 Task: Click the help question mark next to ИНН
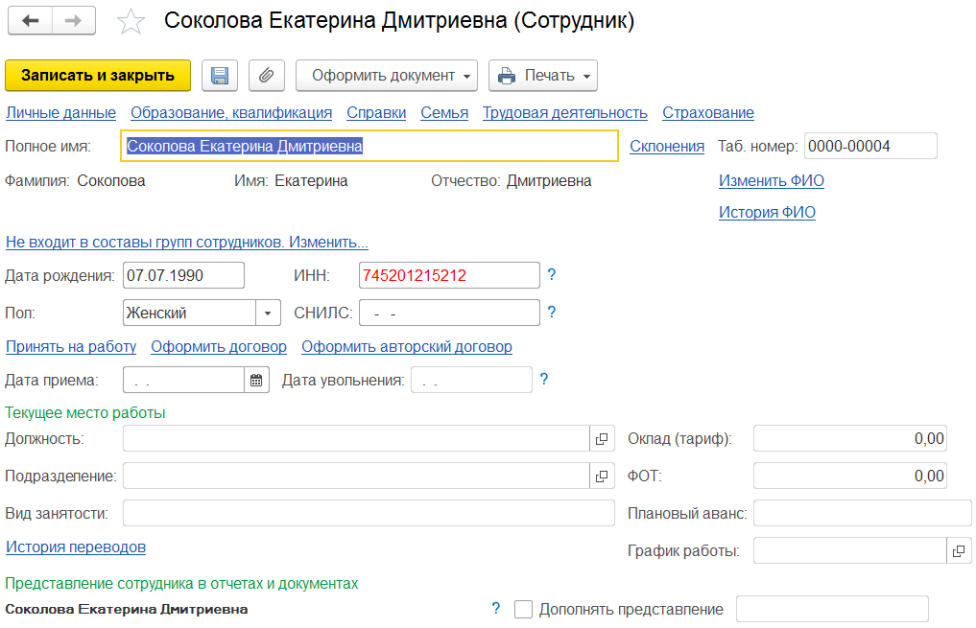coord(552,276)
